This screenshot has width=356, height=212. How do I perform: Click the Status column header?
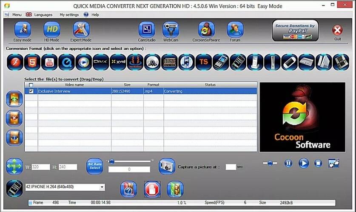click(x=210, y=85)
